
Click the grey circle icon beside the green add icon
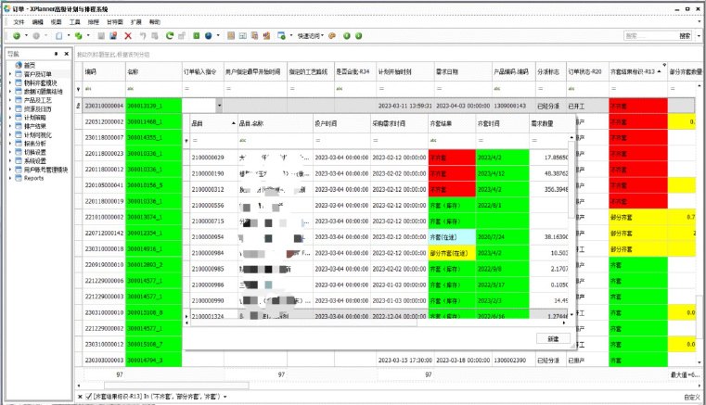pyautogui.click(x=36, y=36)
